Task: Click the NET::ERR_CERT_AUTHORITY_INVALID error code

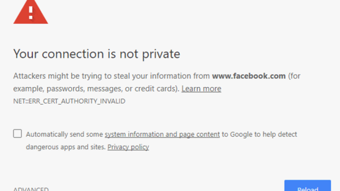Action: [69, 101]
